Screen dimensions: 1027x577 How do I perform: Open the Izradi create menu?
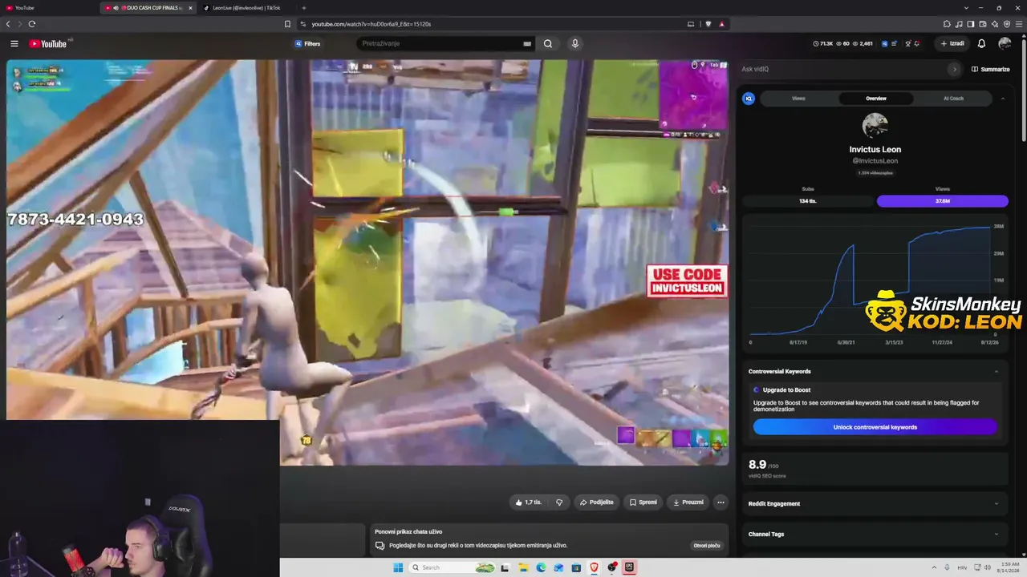[x=952, y=43]
